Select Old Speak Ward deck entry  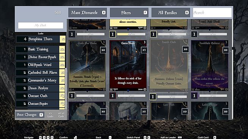tap(40, 65)
